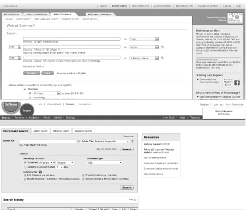Open Analytics in the Scopus navigation bar
The width and height of the screenshot is (247, 211).
point(34,117)
